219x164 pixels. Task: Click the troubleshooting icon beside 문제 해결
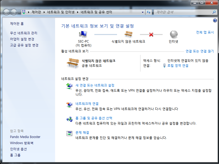point(69,134)
